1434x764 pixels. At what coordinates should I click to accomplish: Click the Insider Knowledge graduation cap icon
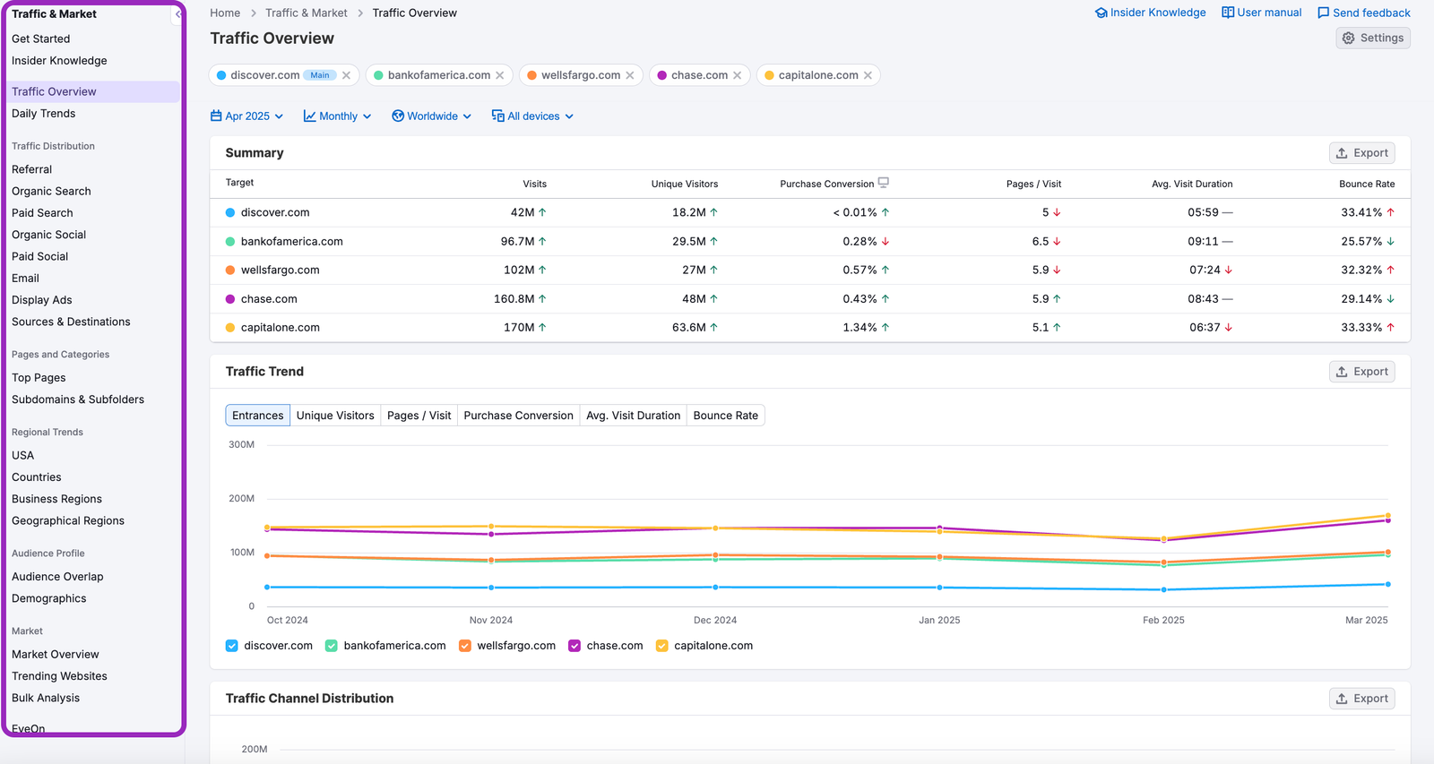pos(1101,13)
